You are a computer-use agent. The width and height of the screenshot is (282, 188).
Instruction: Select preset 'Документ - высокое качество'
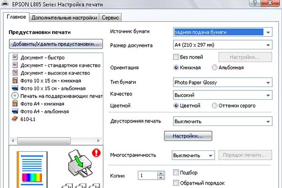[x=55, y=73]
